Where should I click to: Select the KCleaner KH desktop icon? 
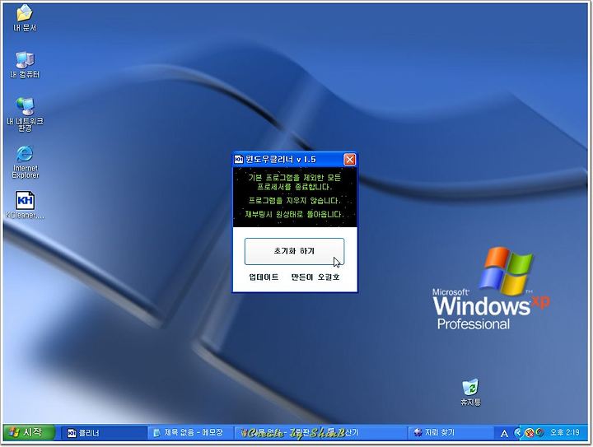tap(25, 205)
